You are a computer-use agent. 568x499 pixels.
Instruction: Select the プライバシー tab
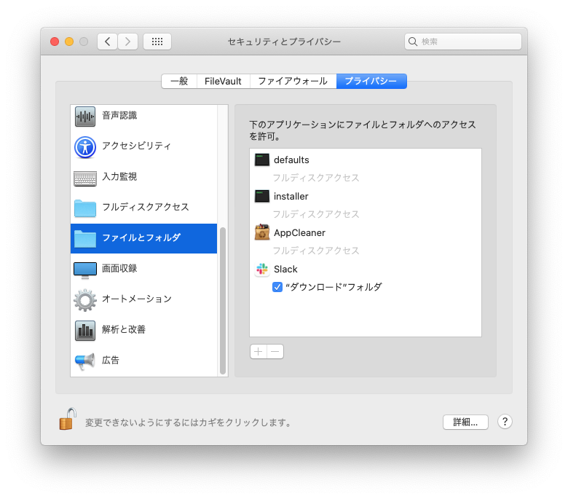point(371,81)
